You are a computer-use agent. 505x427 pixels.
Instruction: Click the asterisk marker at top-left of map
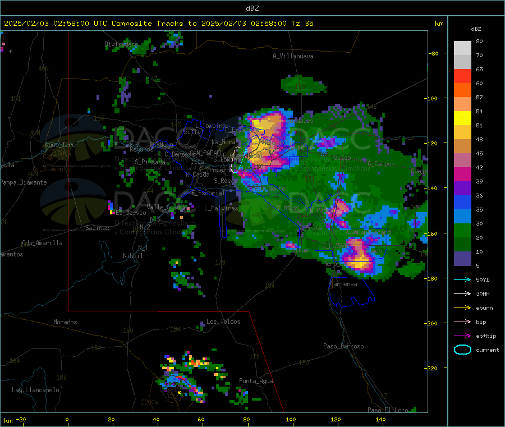click(x=10, y=51)
